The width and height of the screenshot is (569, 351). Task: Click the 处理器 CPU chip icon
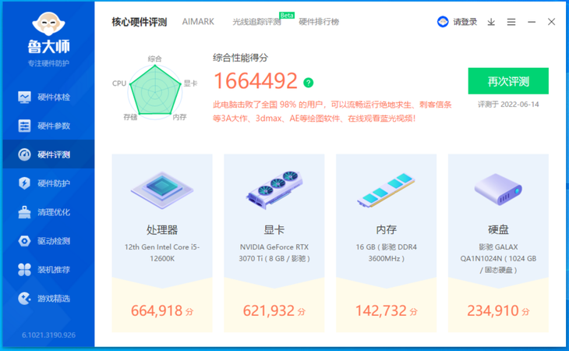(x=162, y=190)
